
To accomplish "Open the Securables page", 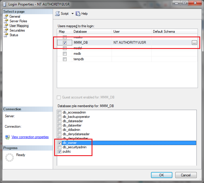I will [x=17, y=30].
